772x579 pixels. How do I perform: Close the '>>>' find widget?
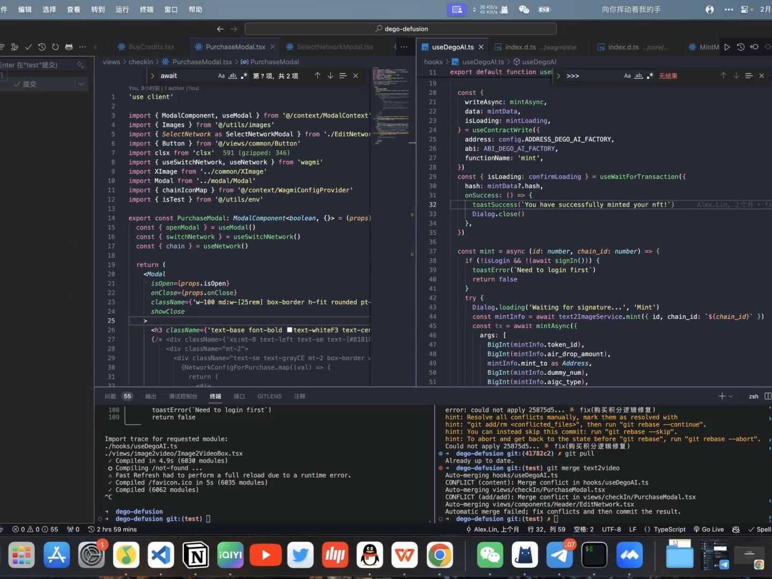(761, 76)
